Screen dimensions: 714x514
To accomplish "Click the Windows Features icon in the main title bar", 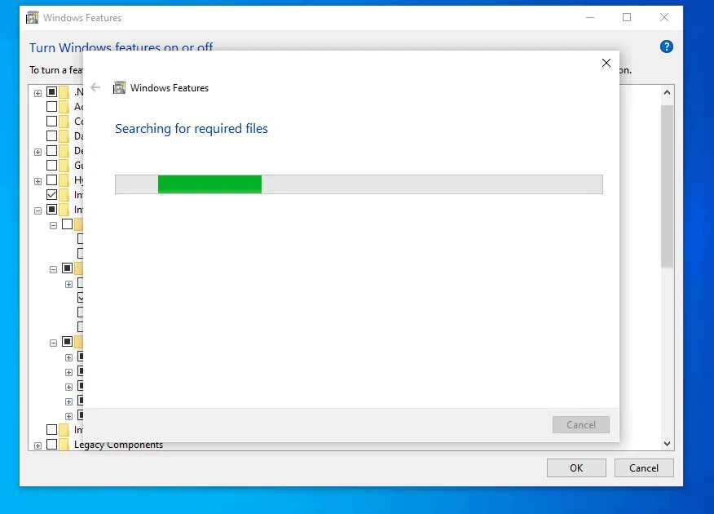I will [33, 18].
